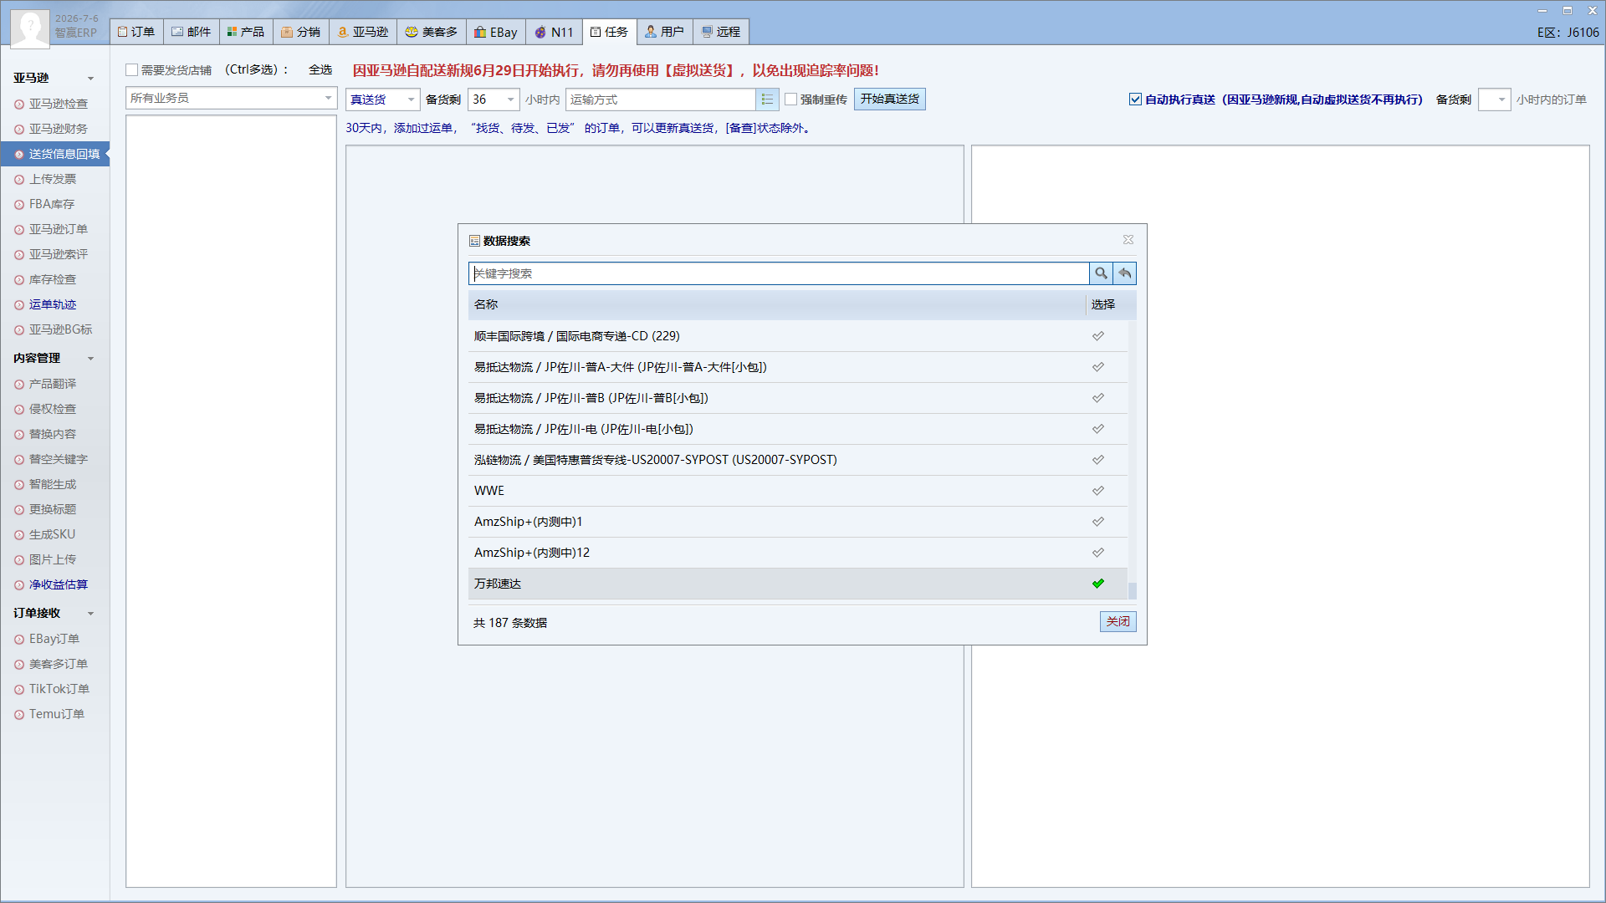This screenshot has width=1606, height=903.
Task: Switch to N11 tab
Action: [x=554, y=32]
